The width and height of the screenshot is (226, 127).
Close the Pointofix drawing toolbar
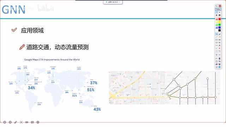220,6
